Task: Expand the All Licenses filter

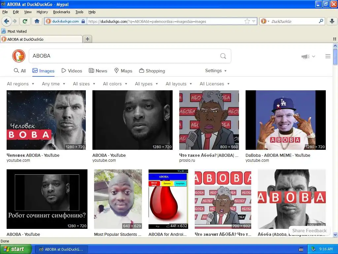Action: point(215,84)
